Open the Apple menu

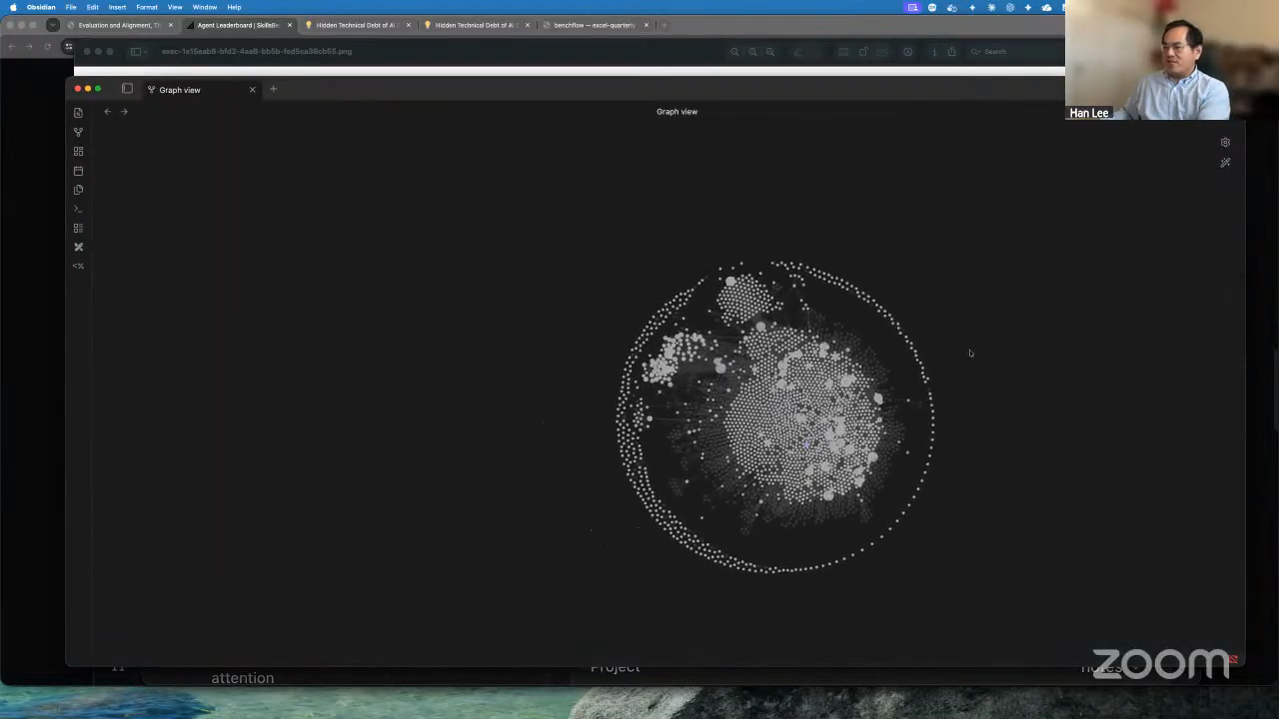[13, 7]
